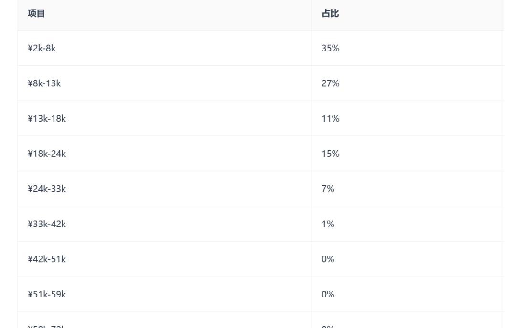This screenshot has height=328, width=516.
Task: Click the 7% percentage value
Action: click(x=328, y=189)
